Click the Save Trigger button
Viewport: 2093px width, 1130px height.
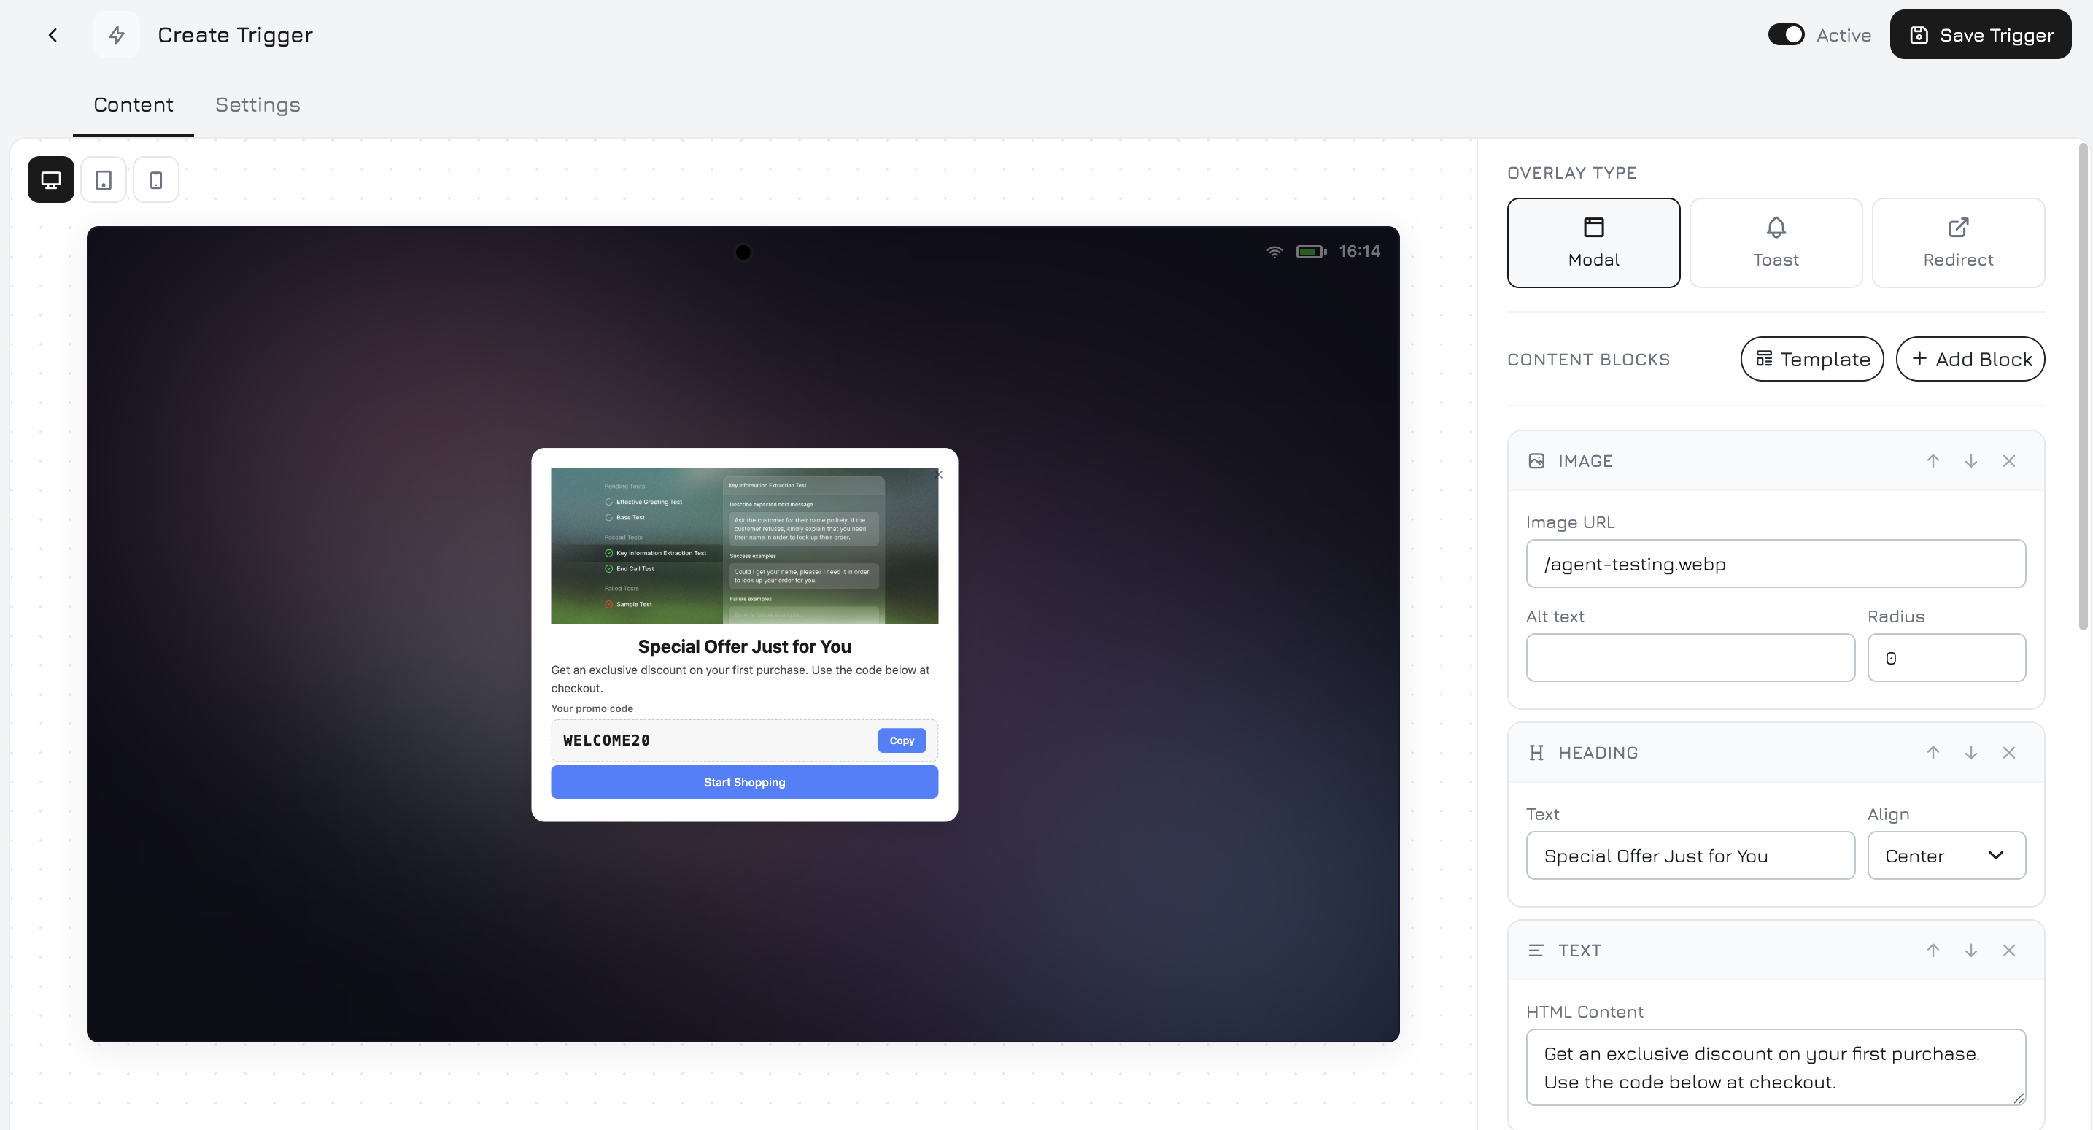click(1980, 34)
